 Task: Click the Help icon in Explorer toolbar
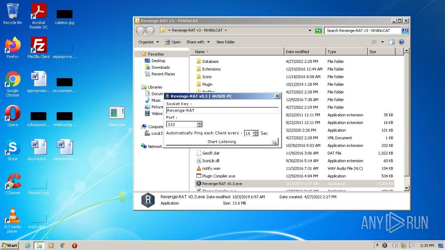point(401,42)
